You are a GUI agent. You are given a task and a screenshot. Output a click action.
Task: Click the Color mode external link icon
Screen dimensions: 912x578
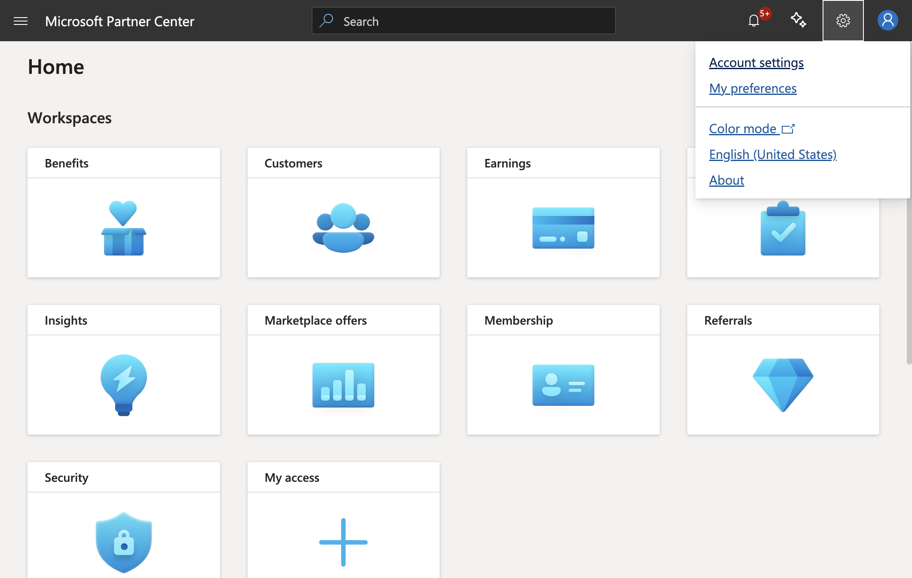click(788, 129)
